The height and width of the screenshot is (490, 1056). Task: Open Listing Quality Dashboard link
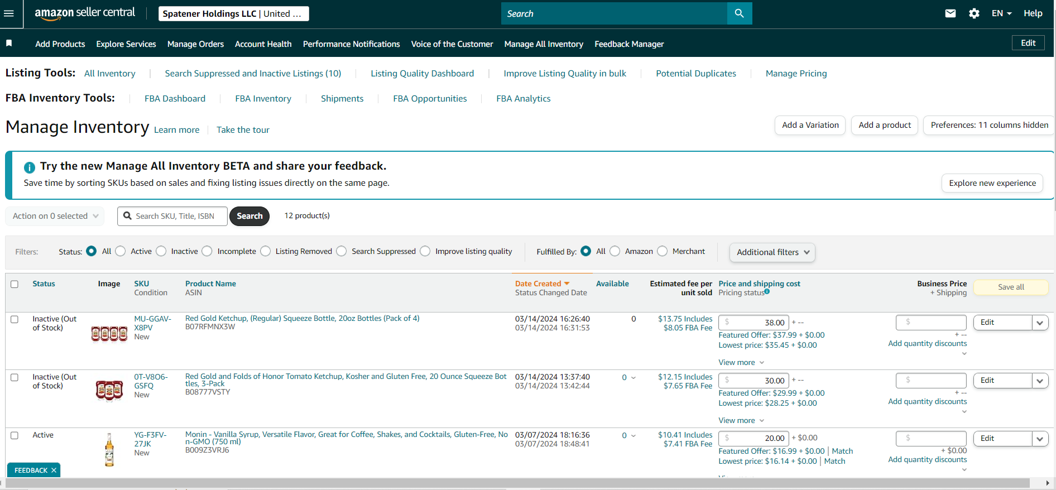coord(423,74)
